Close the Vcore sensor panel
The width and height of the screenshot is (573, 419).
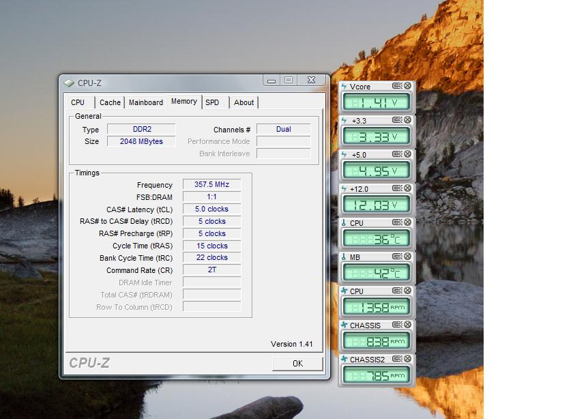point(407,86)
